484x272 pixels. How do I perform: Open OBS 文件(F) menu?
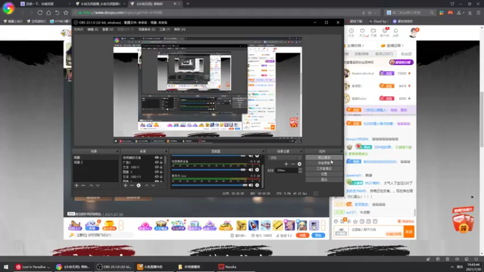(x=79, y=29)
